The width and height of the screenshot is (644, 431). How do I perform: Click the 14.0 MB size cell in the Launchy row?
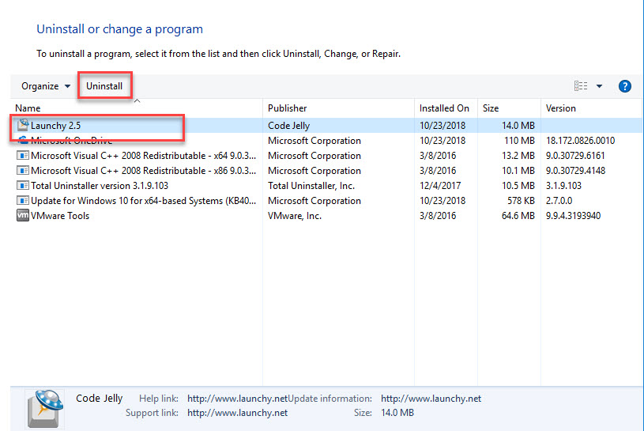pyautogui.click(x=518, y=125)
